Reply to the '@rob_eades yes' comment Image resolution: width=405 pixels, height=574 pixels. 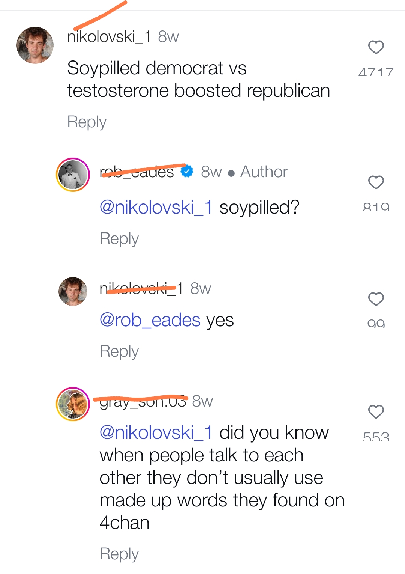119,351
